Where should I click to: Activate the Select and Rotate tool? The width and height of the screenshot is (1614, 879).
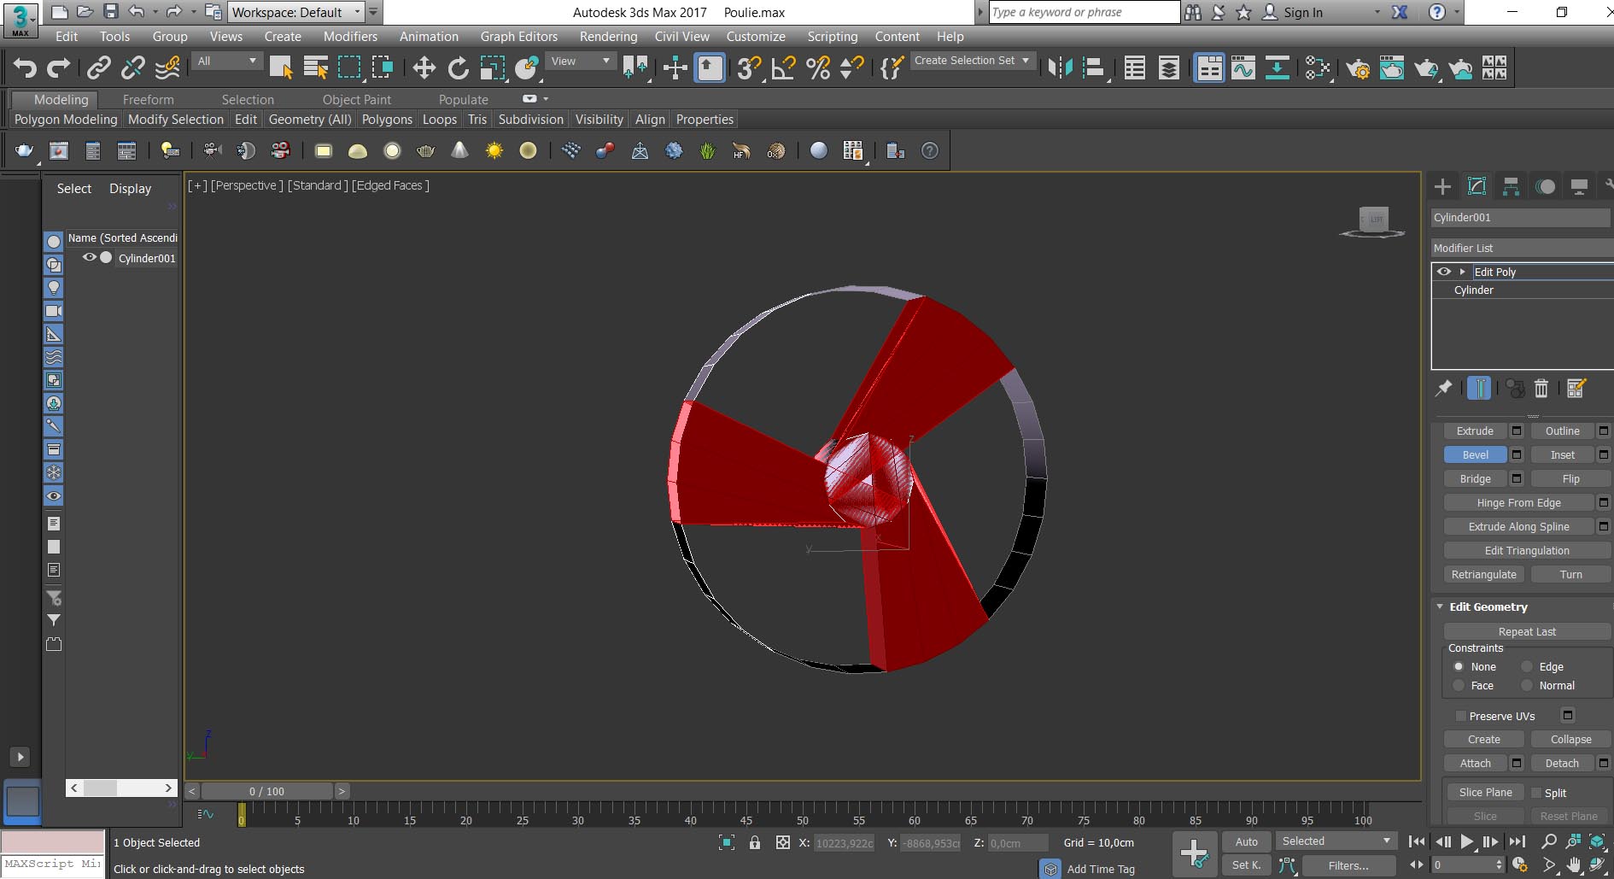coord(459,68)
